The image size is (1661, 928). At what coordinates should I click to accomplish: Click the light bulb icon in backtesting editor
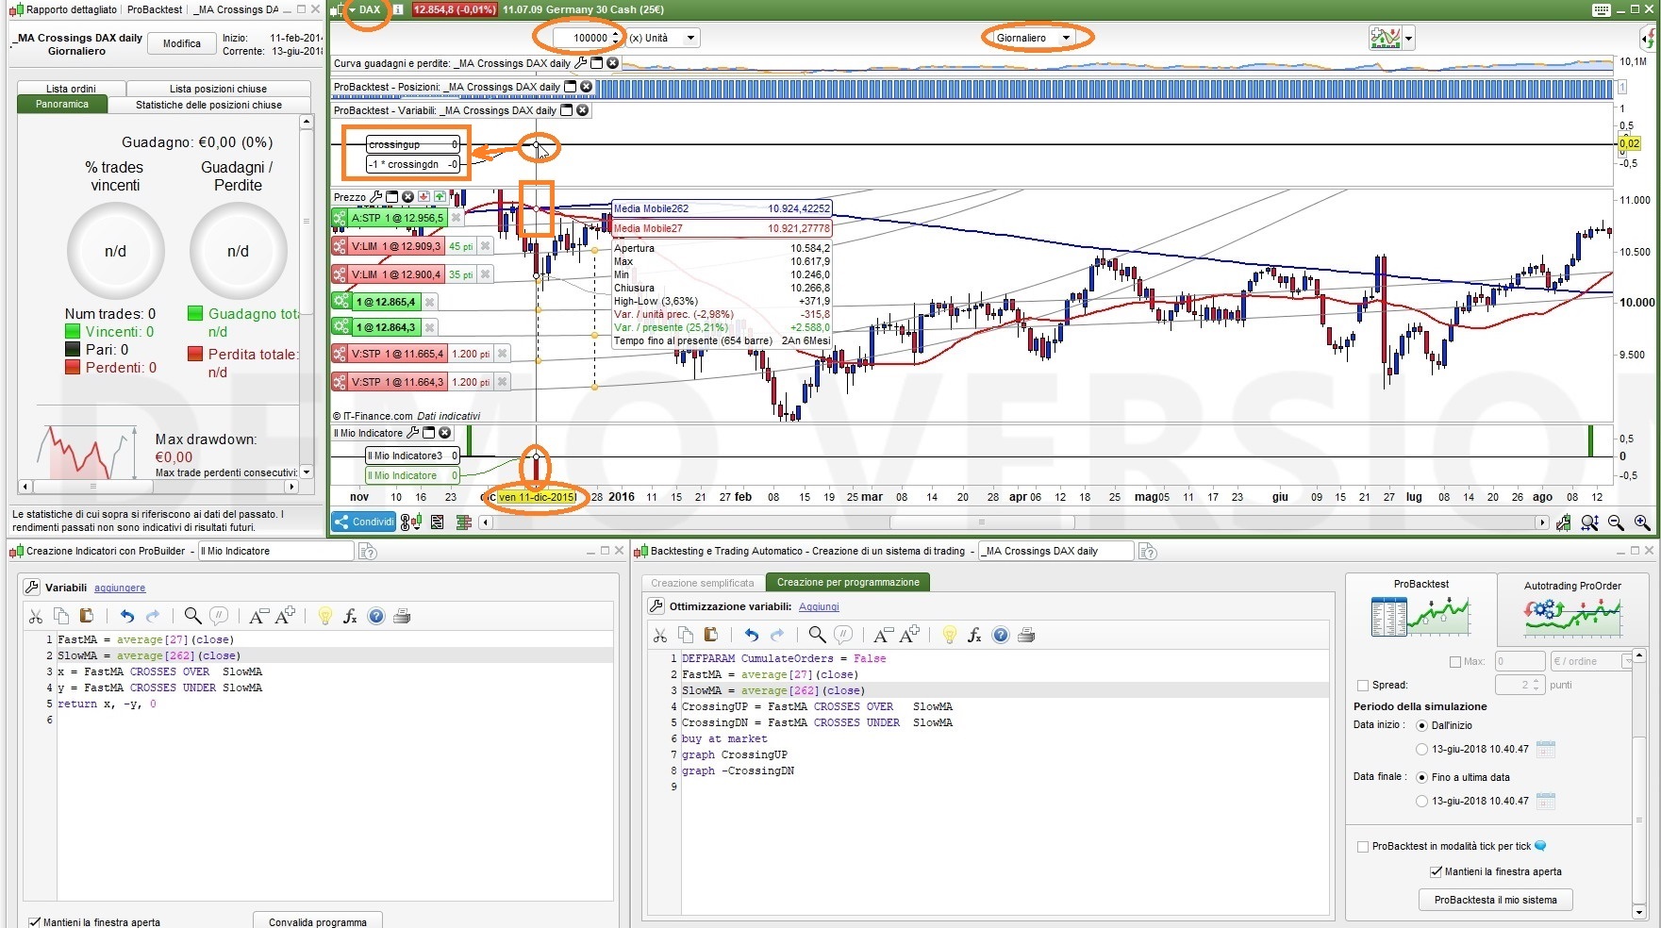[949, 636]
